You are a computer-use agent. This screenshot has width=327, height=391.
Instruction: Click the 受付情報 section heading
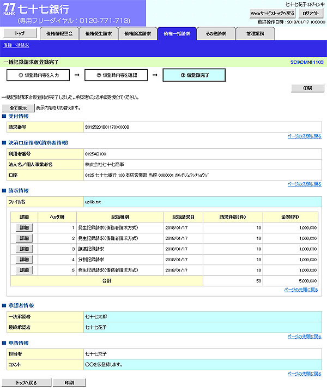[19, 117]
